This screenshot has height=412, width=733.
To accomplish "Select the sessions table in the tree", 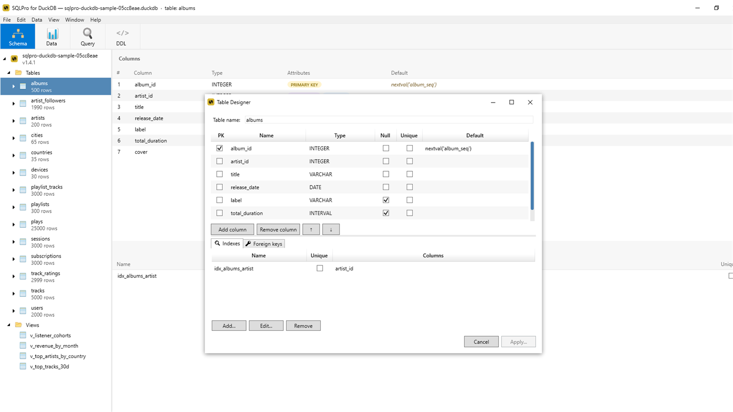I will click(56, 242).
